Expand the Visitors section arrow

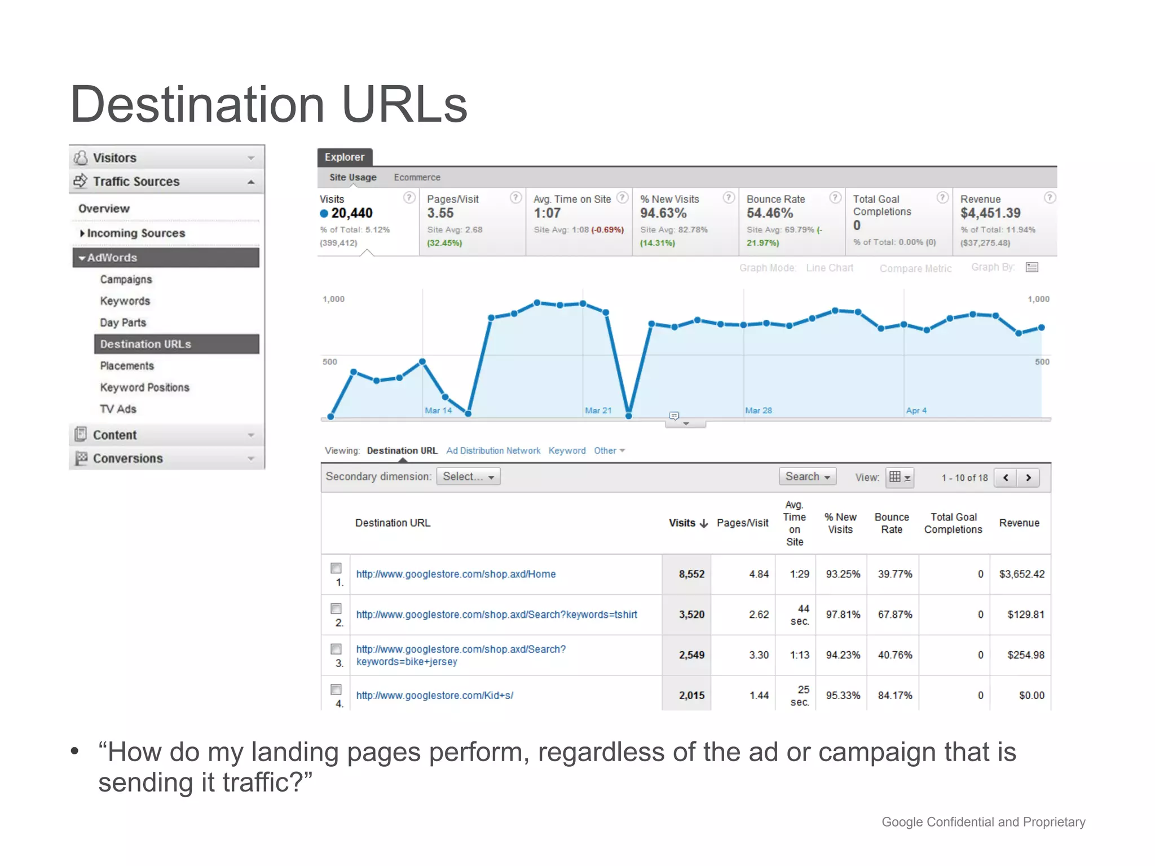(251, 158)
